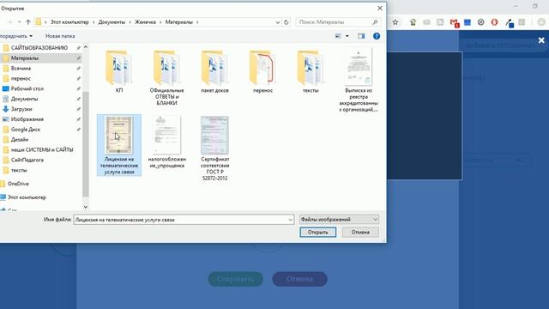Open the Упорядочить dropdown menu
Image resolution: width=549 pixels, height=309 pixels.
coord(15,36)
